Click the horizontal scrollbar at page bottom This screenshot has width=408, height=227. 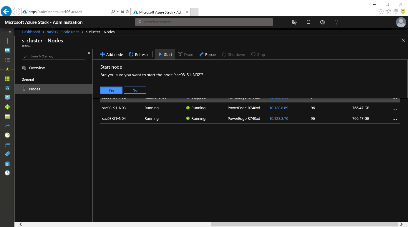click(304, 224)
